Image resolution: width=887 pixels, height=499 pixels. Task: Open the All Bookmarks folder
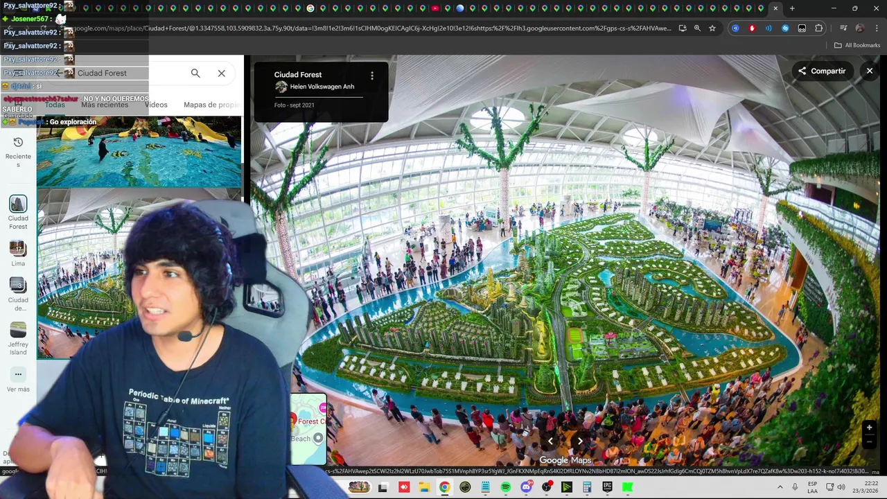857,45
